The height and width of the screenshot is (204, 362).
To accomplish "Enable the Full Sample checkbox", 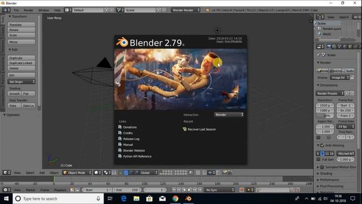I will (318, 159).
